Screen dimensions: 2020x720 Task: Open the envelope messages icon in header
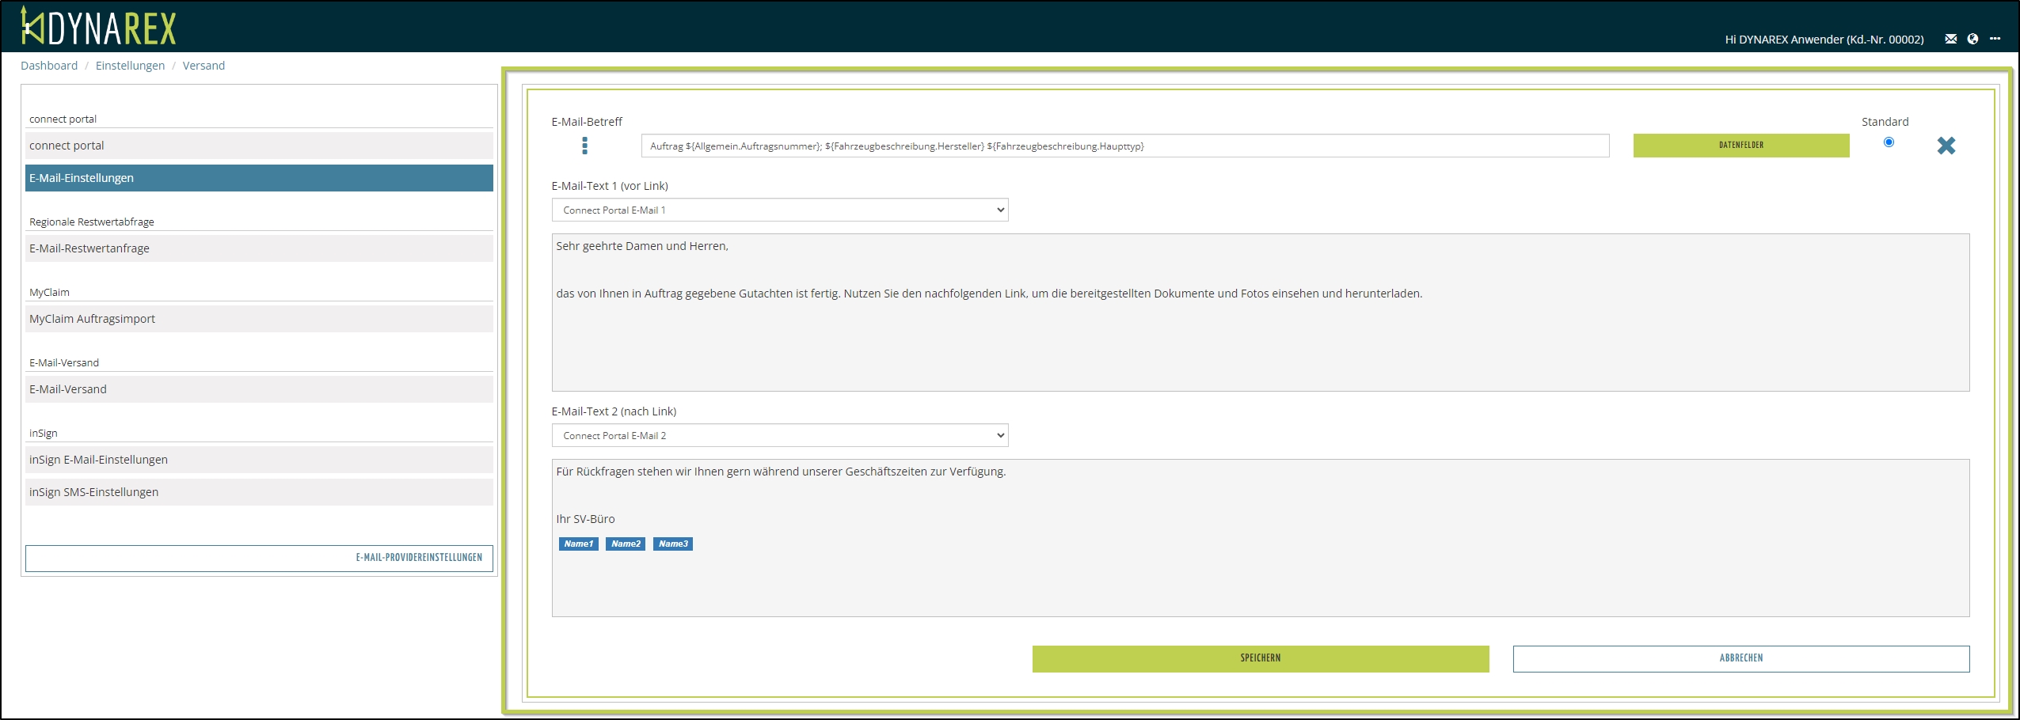point(1950,39)
